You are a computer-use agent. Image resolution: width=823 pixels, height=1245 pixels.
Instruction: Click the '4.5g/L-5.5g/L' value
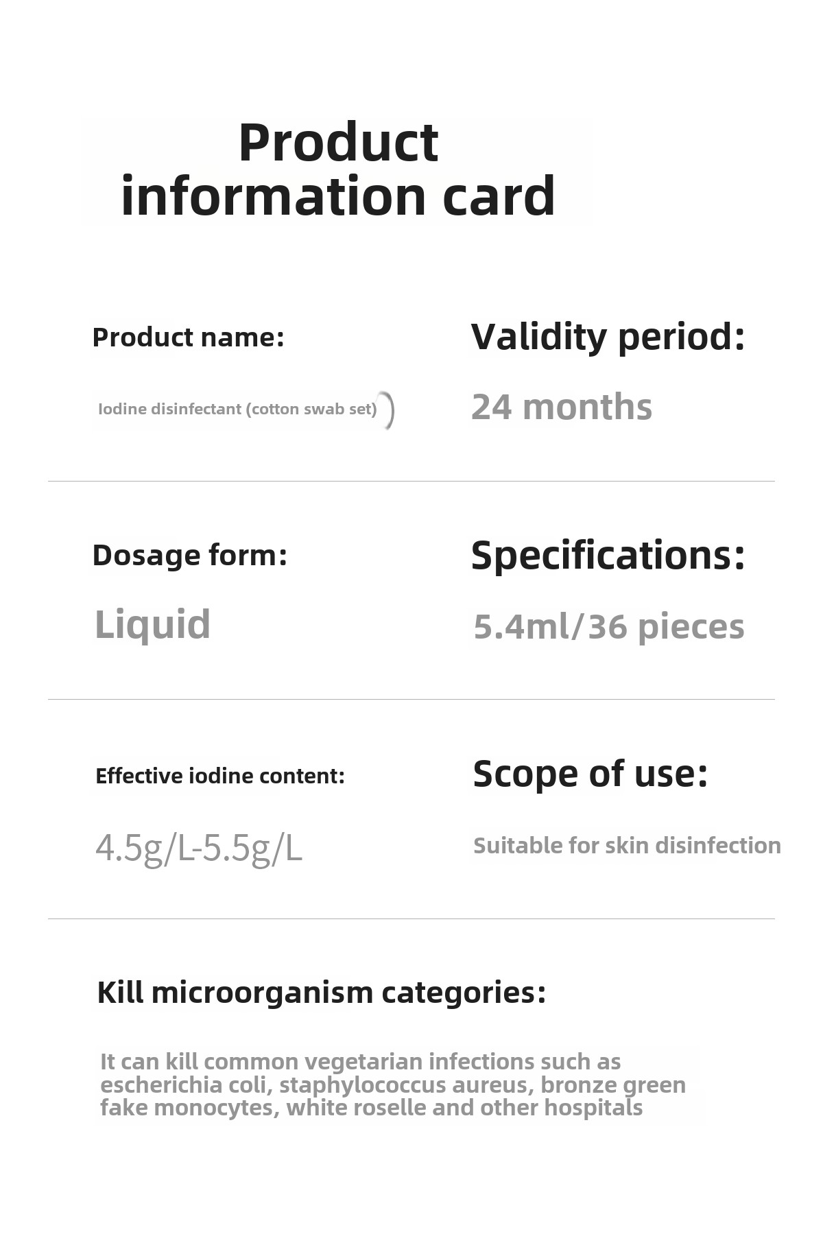[198, 849]
